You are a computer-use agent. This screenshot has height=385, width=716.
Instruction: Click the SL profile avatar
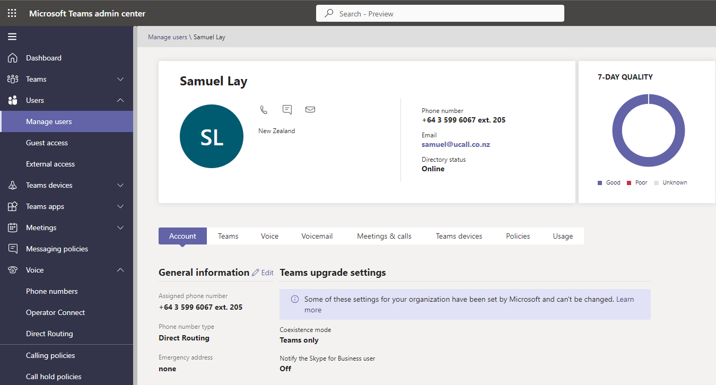(x=212, y=136)
